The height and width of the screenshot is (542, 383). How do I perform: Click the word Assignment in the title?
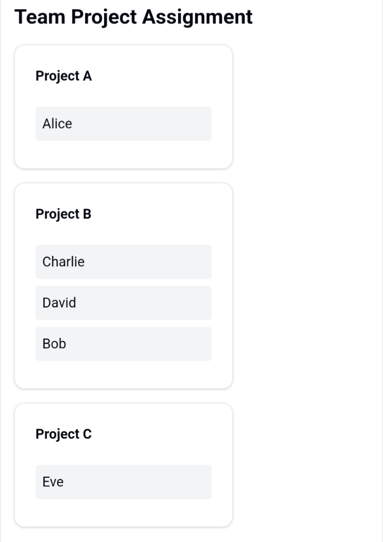[x=198, y=17]
